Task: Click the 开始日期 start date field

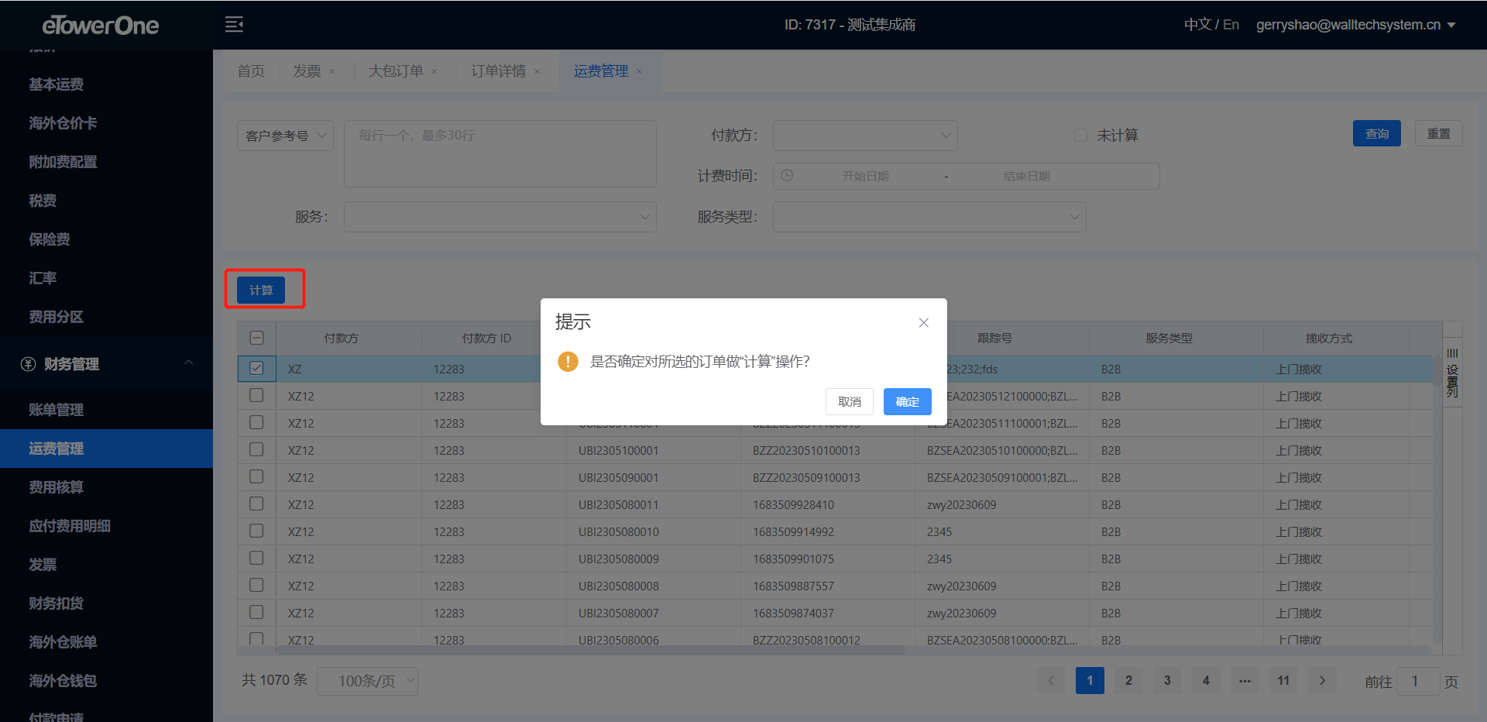Action: [x=865, y=177]
